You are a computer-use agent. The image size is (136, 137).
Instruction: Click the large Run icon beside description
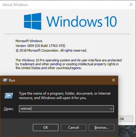9,95
